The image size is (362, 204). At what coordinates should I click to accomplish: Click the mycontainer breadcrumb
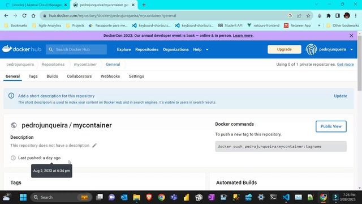click(85, 64)
